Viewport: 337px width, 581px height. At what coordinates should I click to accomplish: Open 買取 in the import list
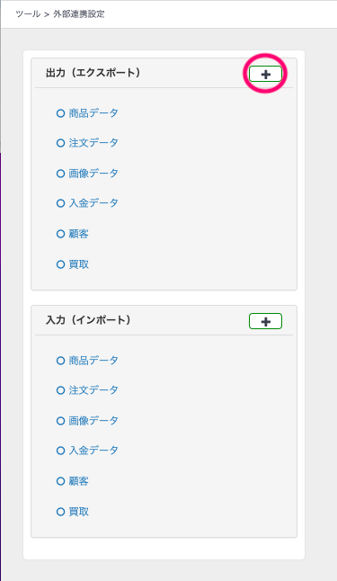(x=78, y=512)
